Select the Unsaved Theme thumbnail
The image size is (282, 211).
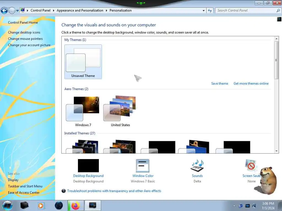point(83,62)
